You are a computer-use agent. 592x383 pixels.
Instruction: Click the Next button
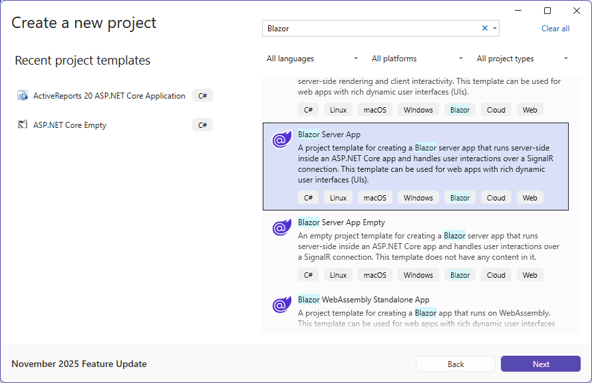540,364
